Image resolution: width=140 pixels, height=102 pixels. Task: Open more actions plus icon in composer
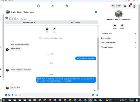tap(6, 95)
